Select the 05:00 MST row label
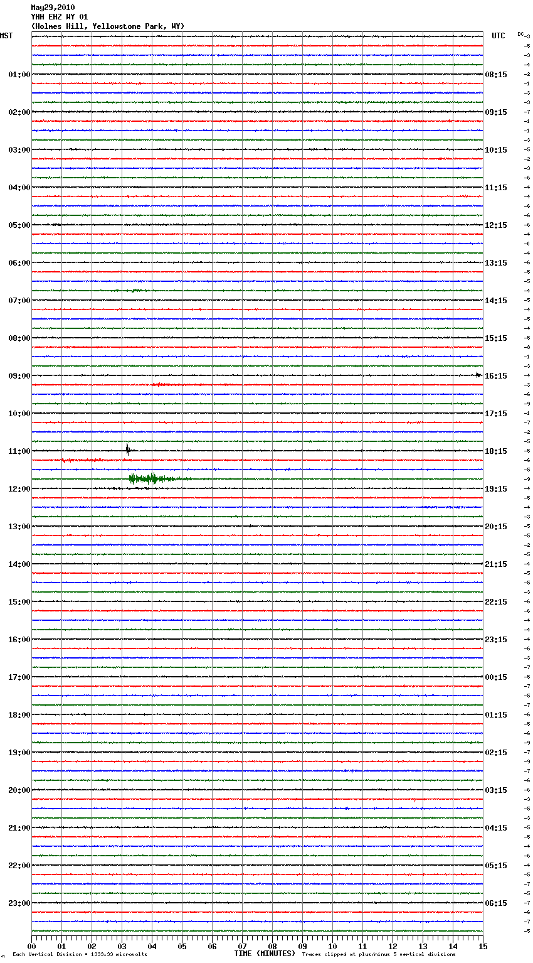The height and width of the screenshot is (963, 533). [19, 225]
